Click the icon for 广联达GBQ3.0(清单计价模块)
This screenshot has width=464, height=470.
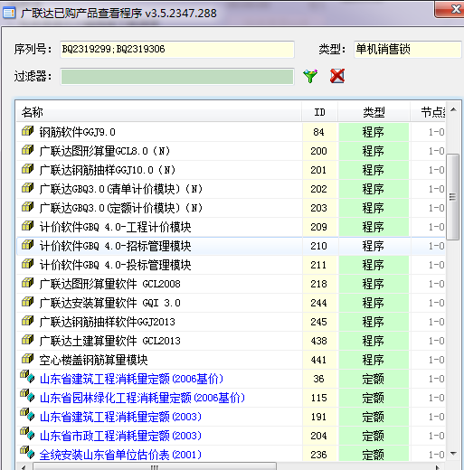point(27,188)
